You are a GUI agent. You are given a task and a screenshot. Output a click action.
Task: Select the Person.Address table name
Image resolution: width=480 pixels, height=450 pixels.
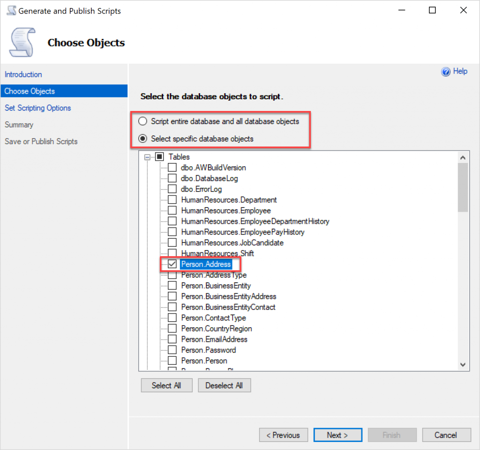click(206, 264)
